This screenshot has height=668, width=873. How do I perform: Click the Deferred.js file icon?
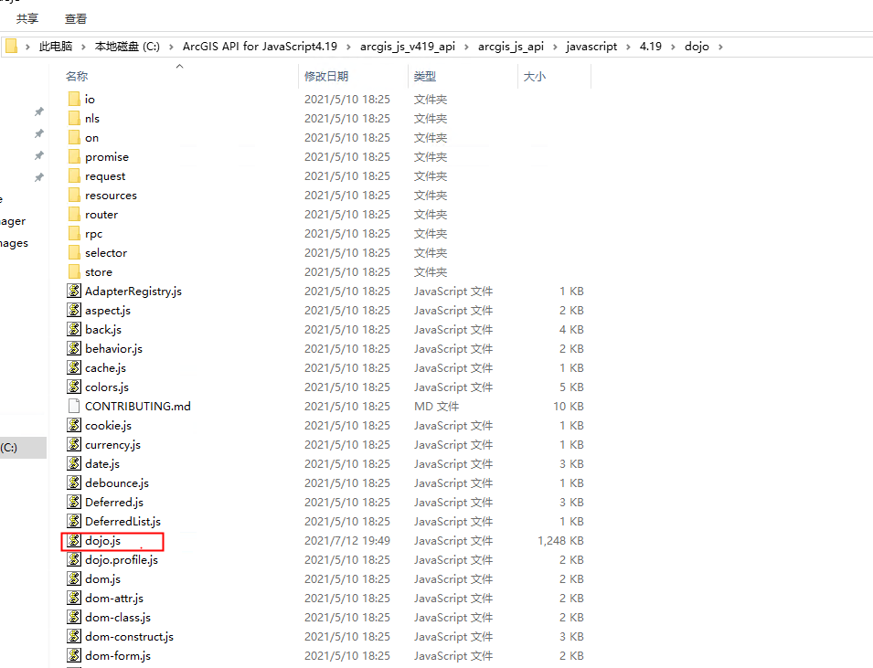[x=74, y=502]
